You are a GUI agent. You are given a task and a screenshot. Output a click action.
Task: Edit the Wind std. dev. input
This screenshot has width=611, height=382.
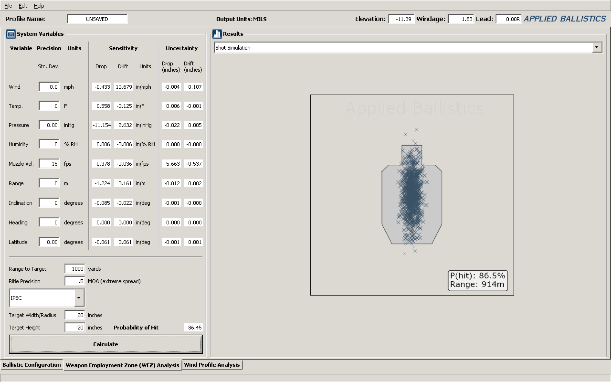tap(49, 87)
